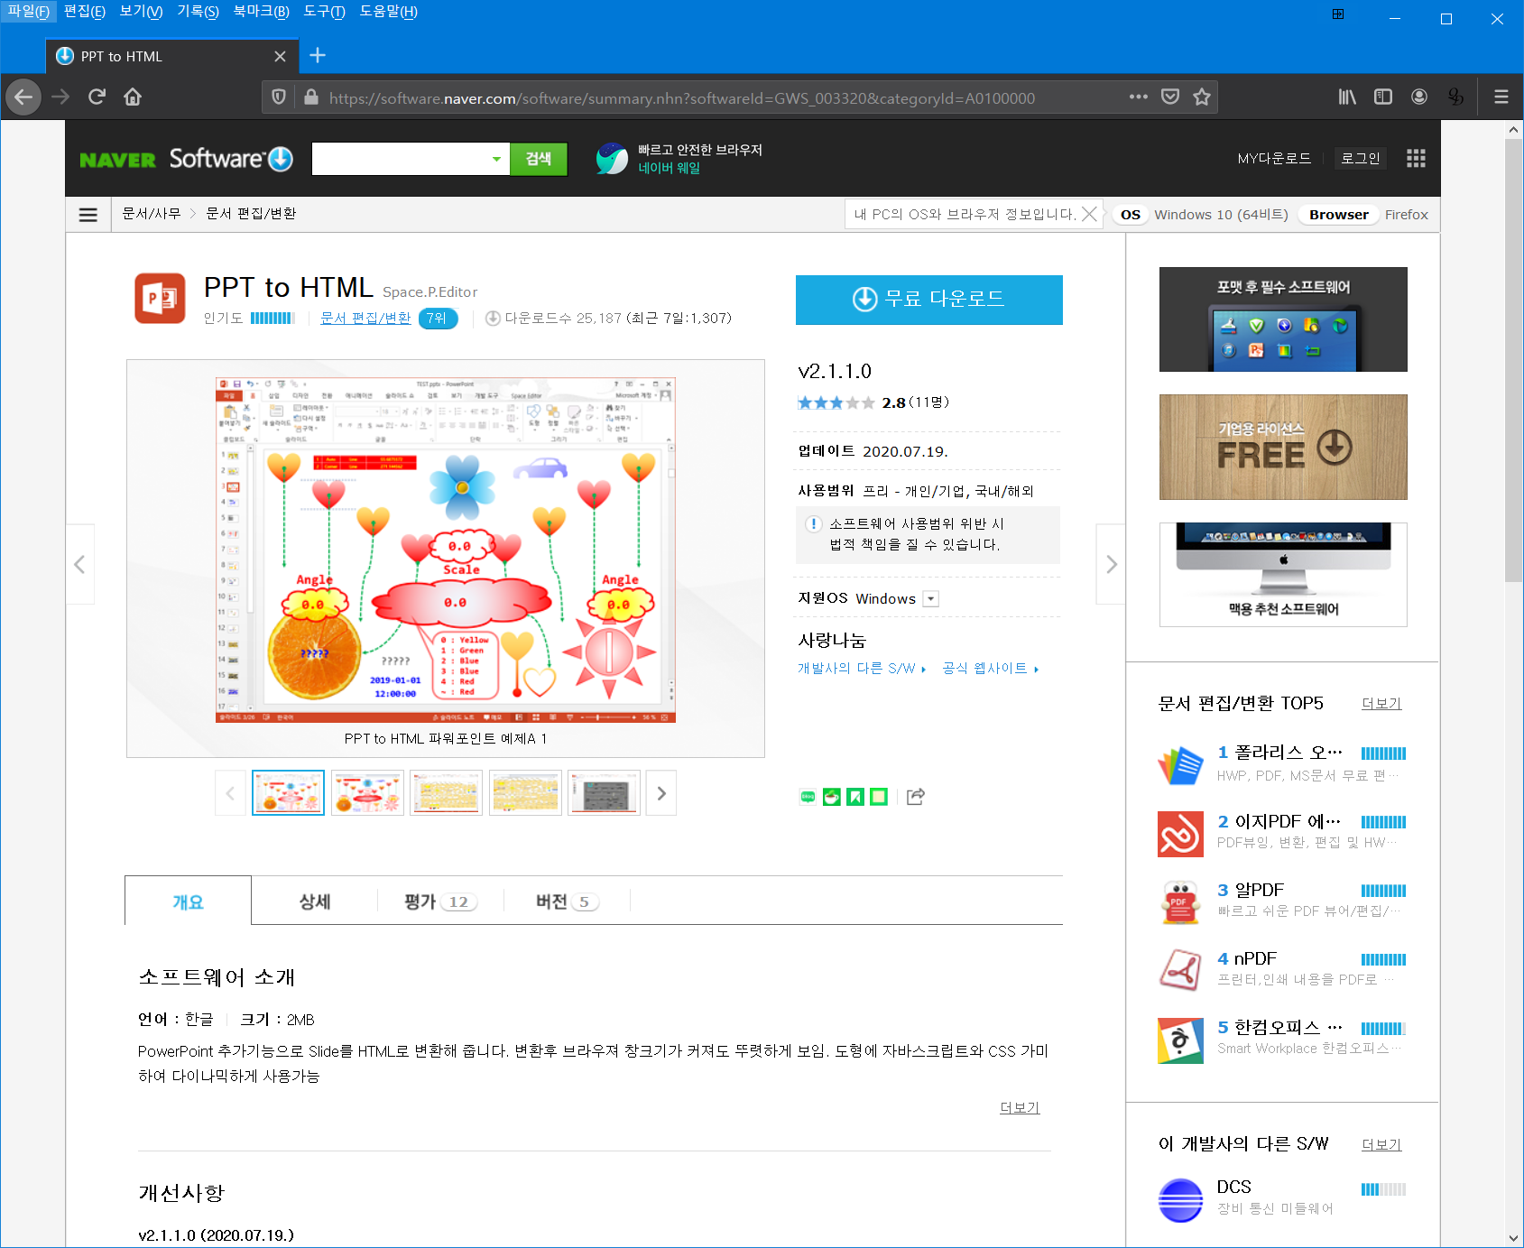Reload the page with the refresh icon
Viewport: 1524px width, 1248px height.
(x=97, y=97)
